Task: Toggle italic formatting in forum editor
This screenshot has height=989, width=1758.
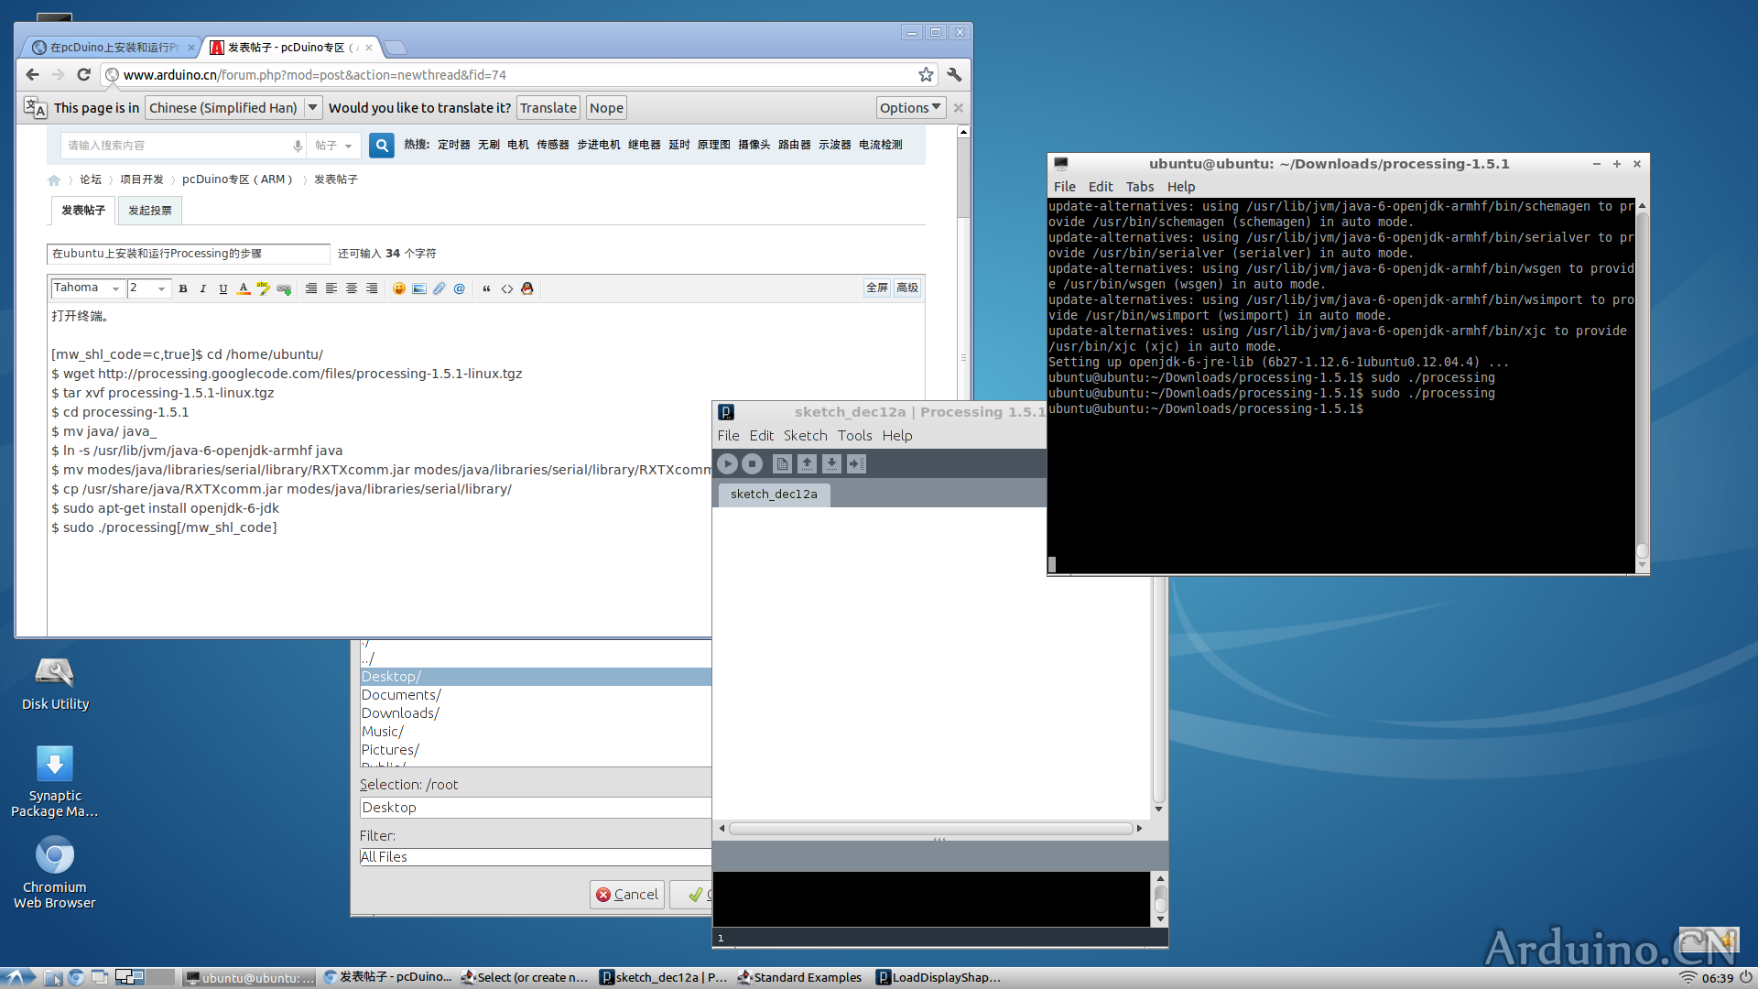Action: 203,288
